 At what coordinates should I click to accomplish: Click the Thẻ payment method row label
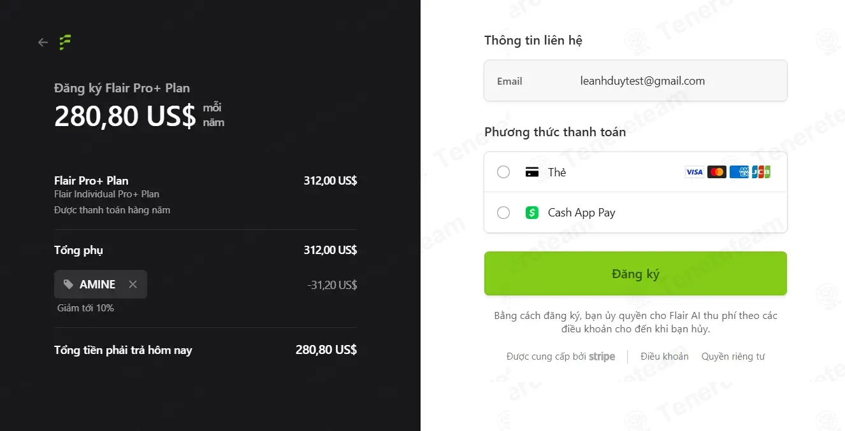[x=557, y=172]
